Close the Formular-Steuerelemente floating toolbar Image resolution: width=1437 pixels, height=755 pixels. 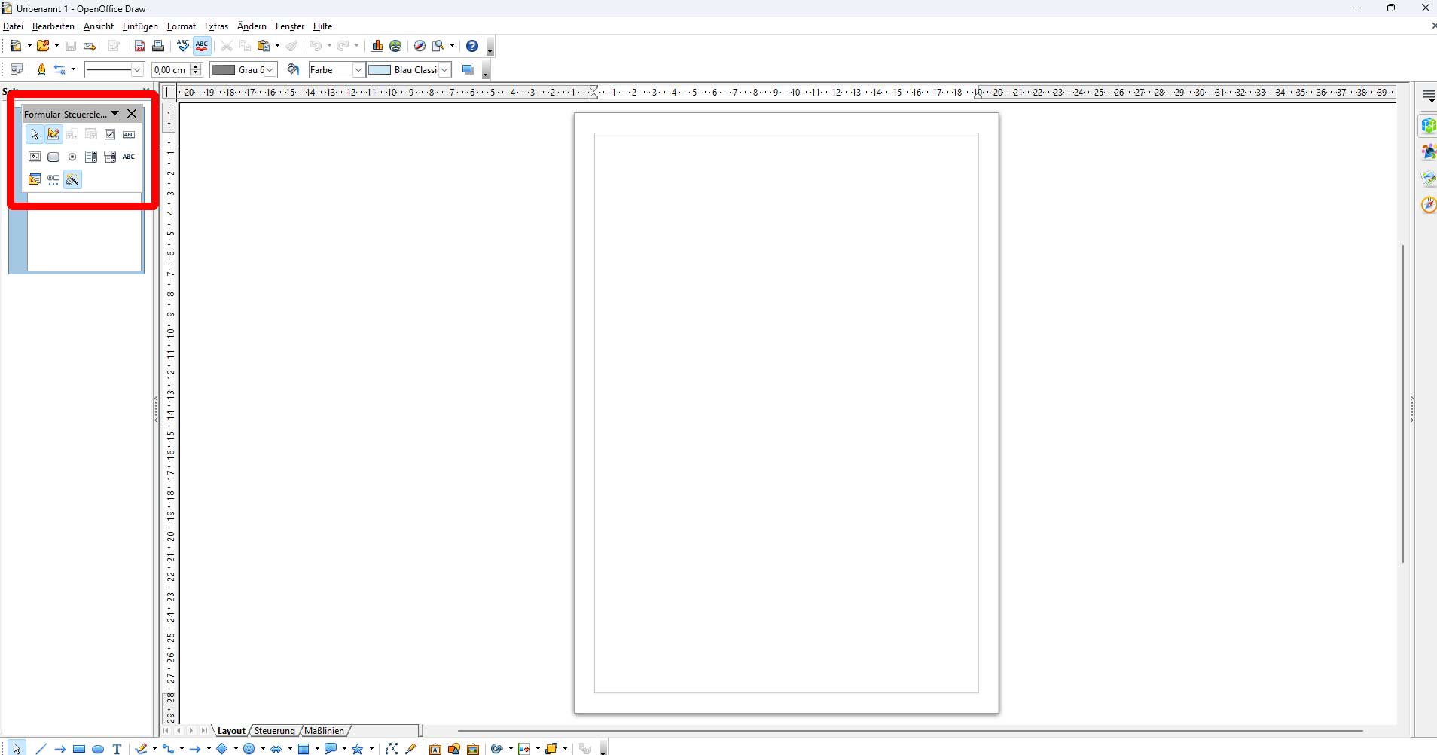click(132, 113)
